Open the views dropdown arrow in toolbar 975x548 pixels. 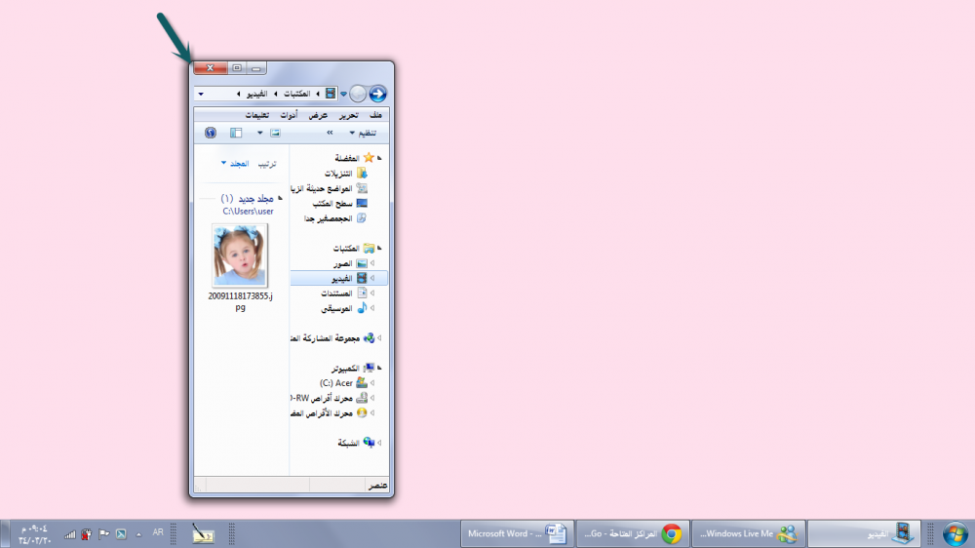[x=259, y=133]
